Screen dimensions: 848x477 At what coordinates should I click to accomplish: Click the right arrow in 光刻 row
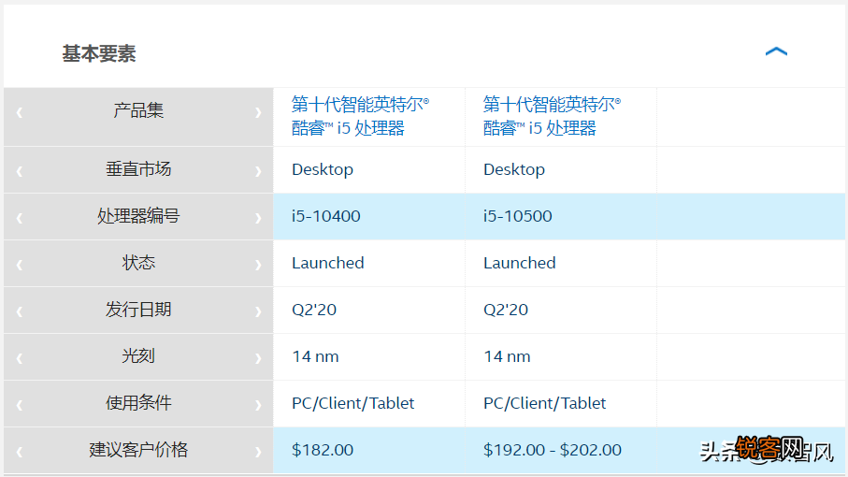click(258, 358)
